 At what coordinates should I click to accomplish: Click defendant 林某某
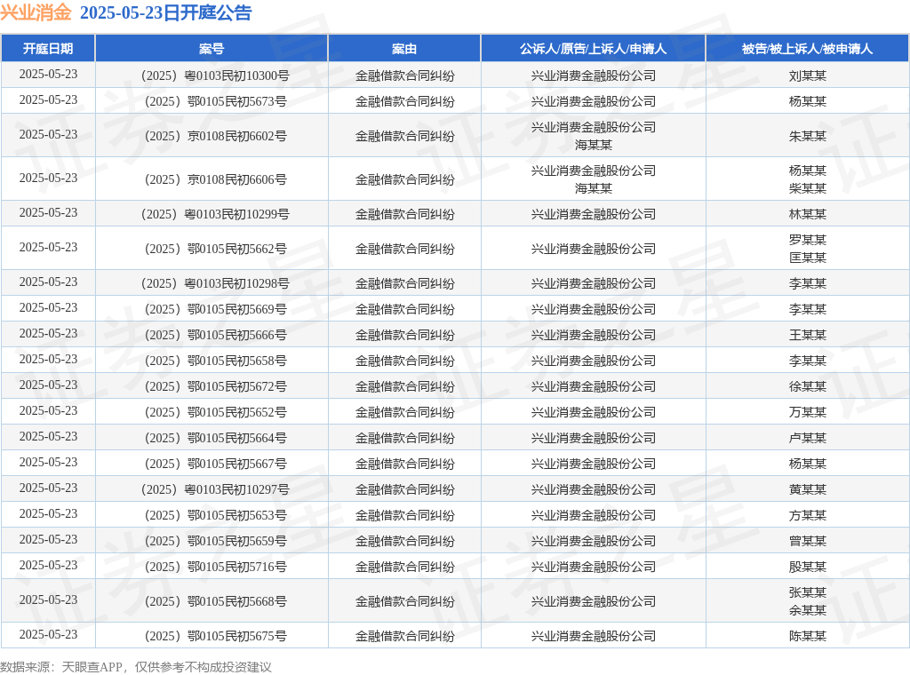(807, 215)
